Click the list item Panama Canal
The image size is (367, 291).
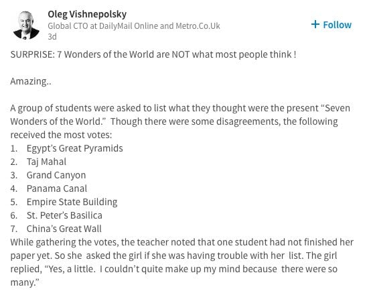pyautogui.click(x=57, y=188)
